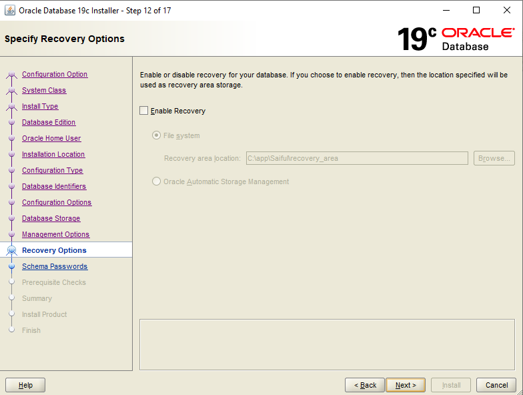Viewport: 523px width, 395px height.
Task: Cancel the Oracle installation
Action: 496,385
